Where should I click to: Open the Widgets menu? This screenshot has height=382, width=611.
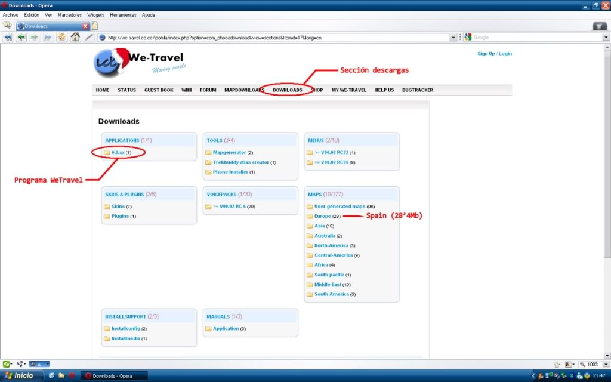pyautogui.click(x=95, y=15)
